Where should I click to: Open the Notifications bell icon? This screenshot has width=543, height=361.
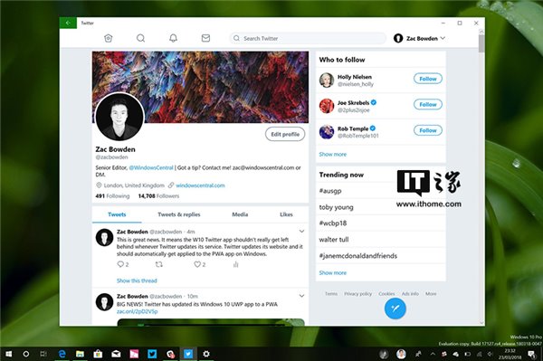click(x=173, y=38)
